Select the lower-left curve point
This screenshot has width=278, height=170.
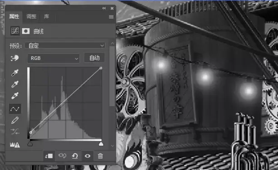click(x=31, y=132)
